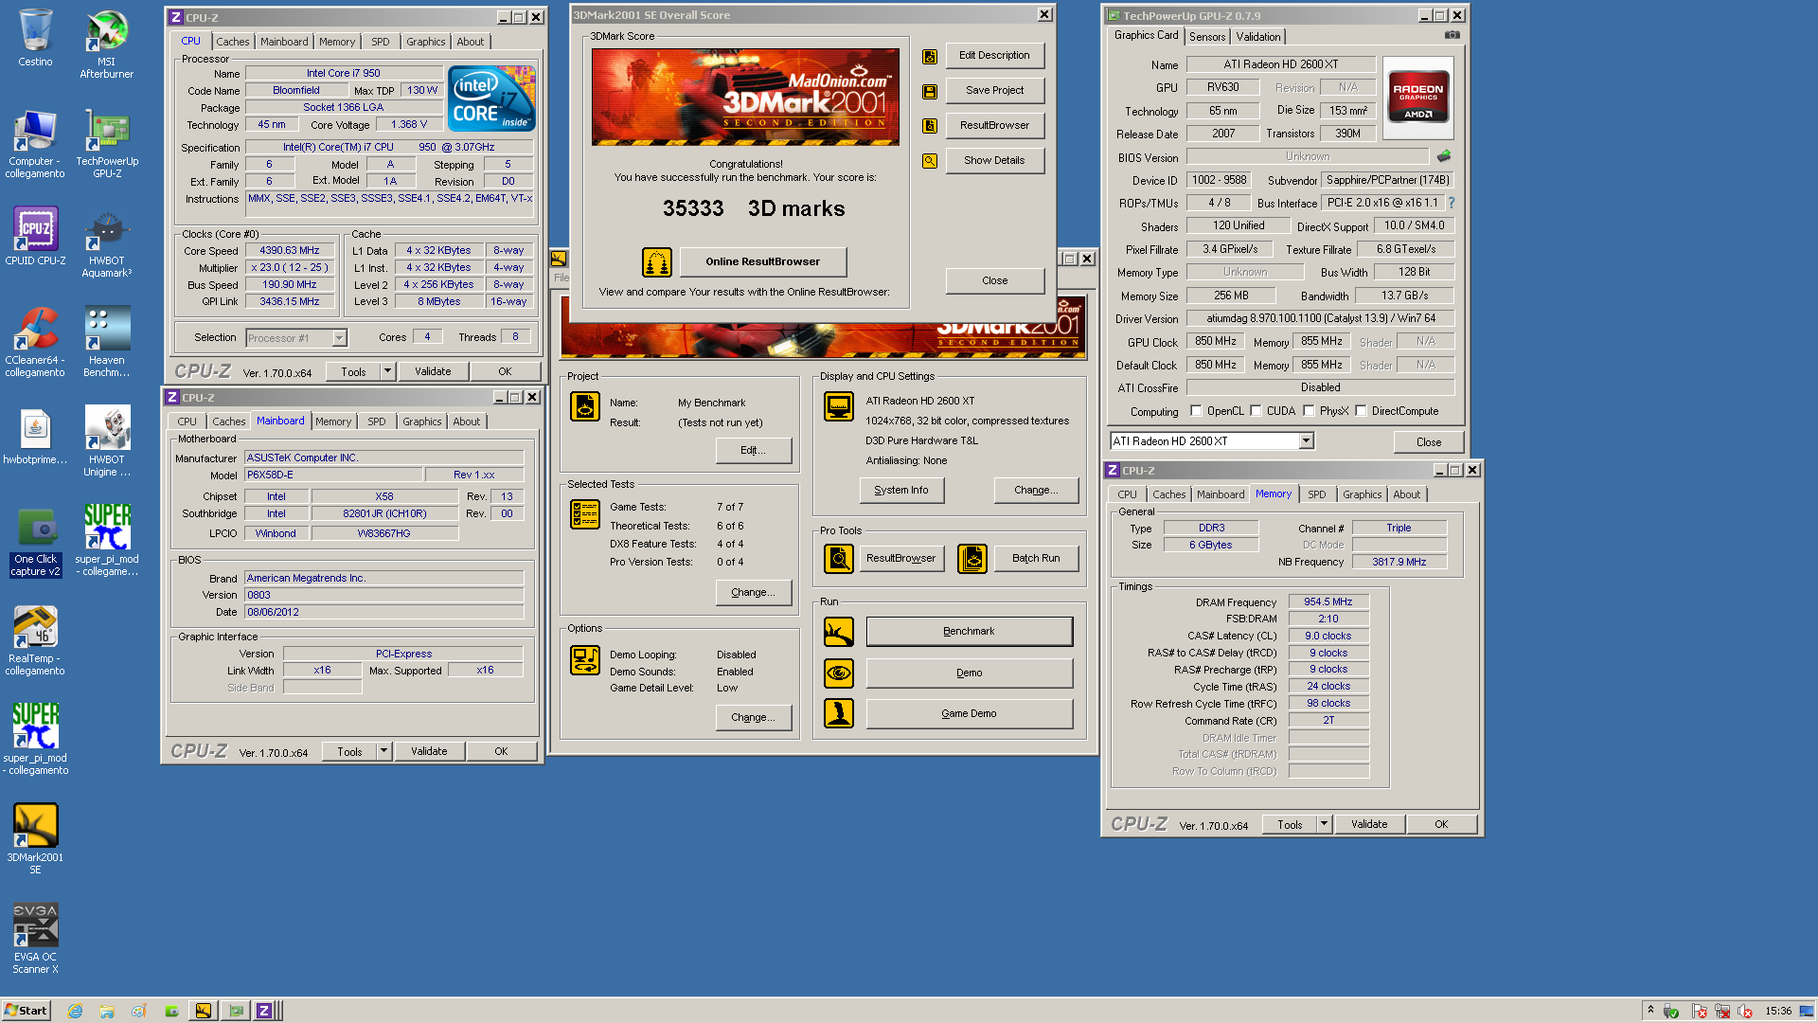Click Change... button under Selected Tests
This screenshot has width=1818, height=1023.
point(754,592)
